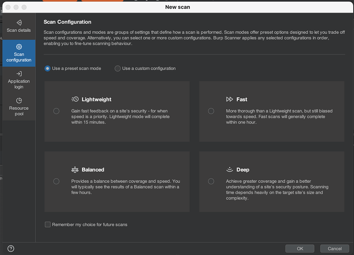Click the Application login arrow icon
354x255 pixels.
(19, 74)
